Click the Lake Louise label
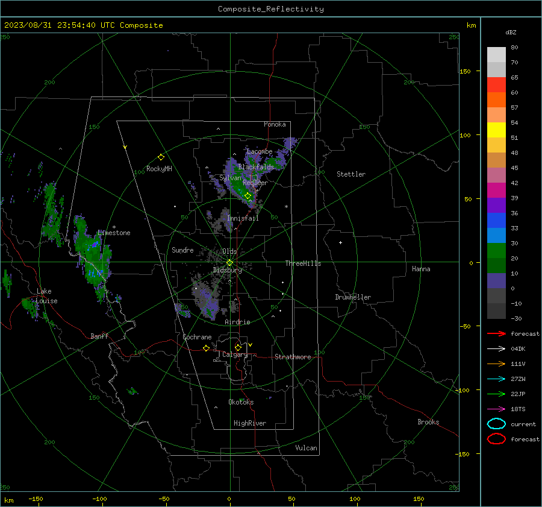Viewport: 542px width, 507px height. pyautogui.click(x=48, y=296)
